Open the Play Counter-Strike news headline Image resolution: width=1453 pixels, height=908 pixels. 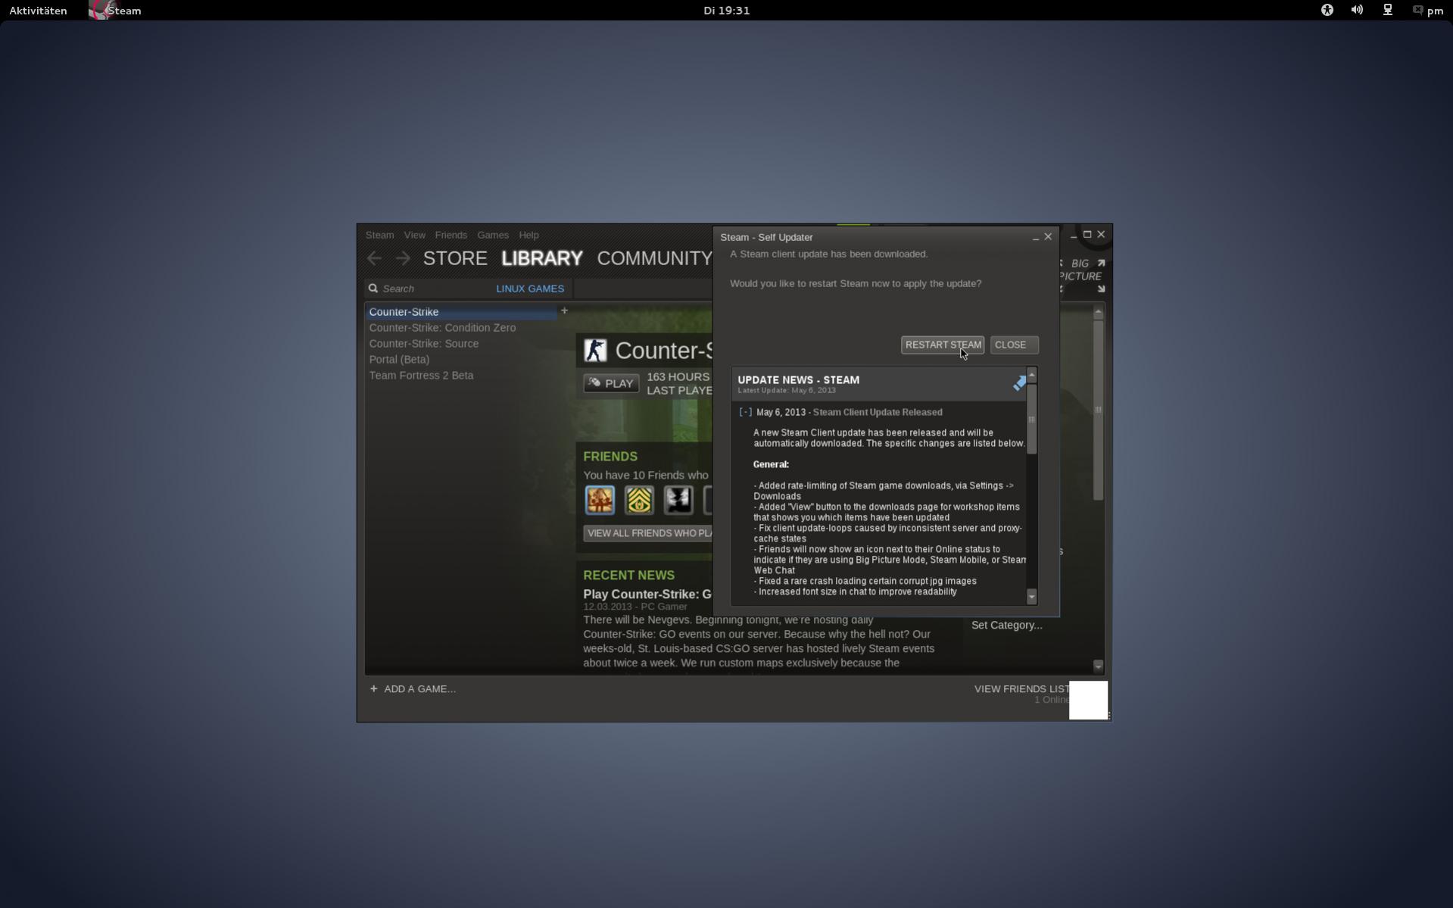[x=647, y=594]
